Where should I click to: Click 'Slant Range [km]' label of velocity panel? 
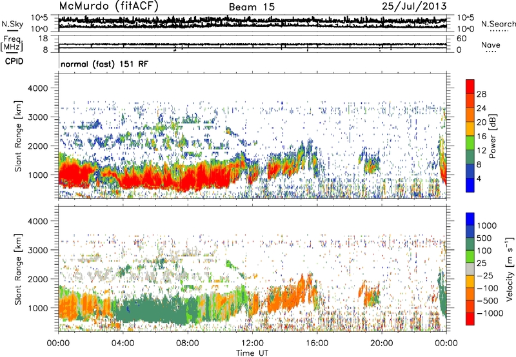point(18,269)
